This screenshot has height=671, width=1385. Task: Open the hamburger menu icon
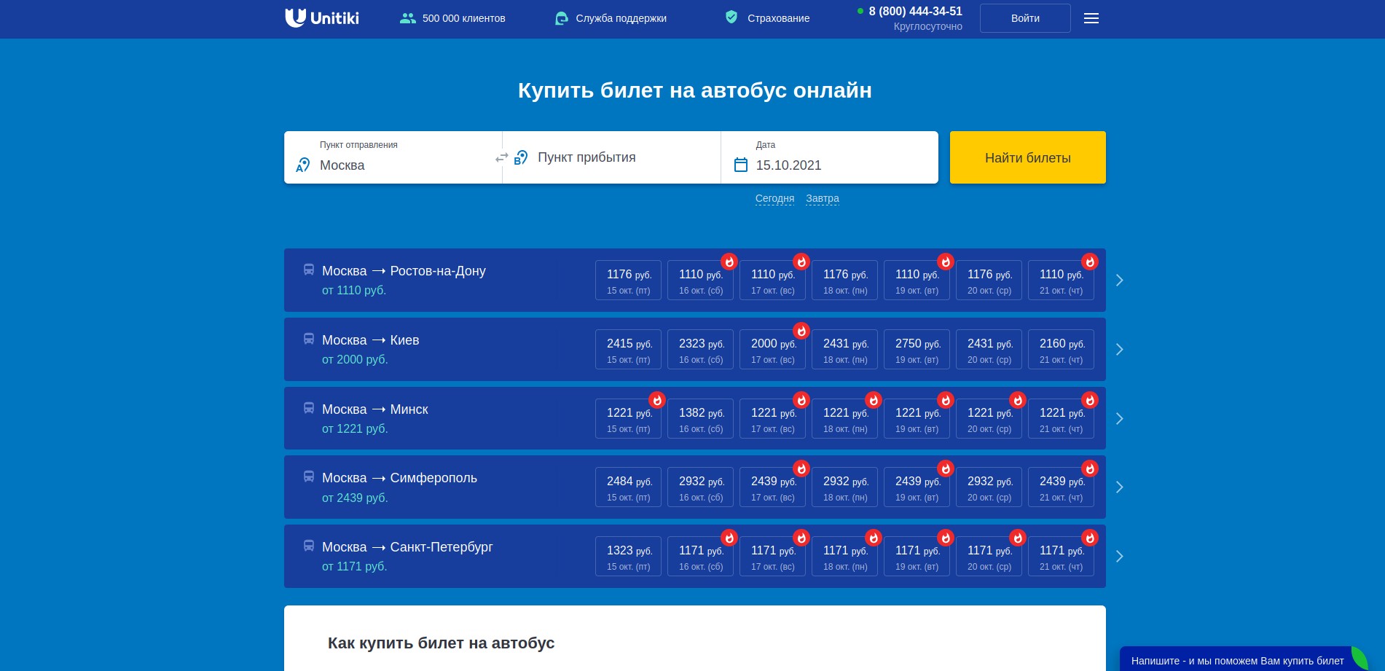1091,18
